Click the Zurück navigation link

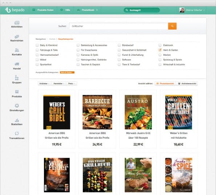[x=52, y=39]
